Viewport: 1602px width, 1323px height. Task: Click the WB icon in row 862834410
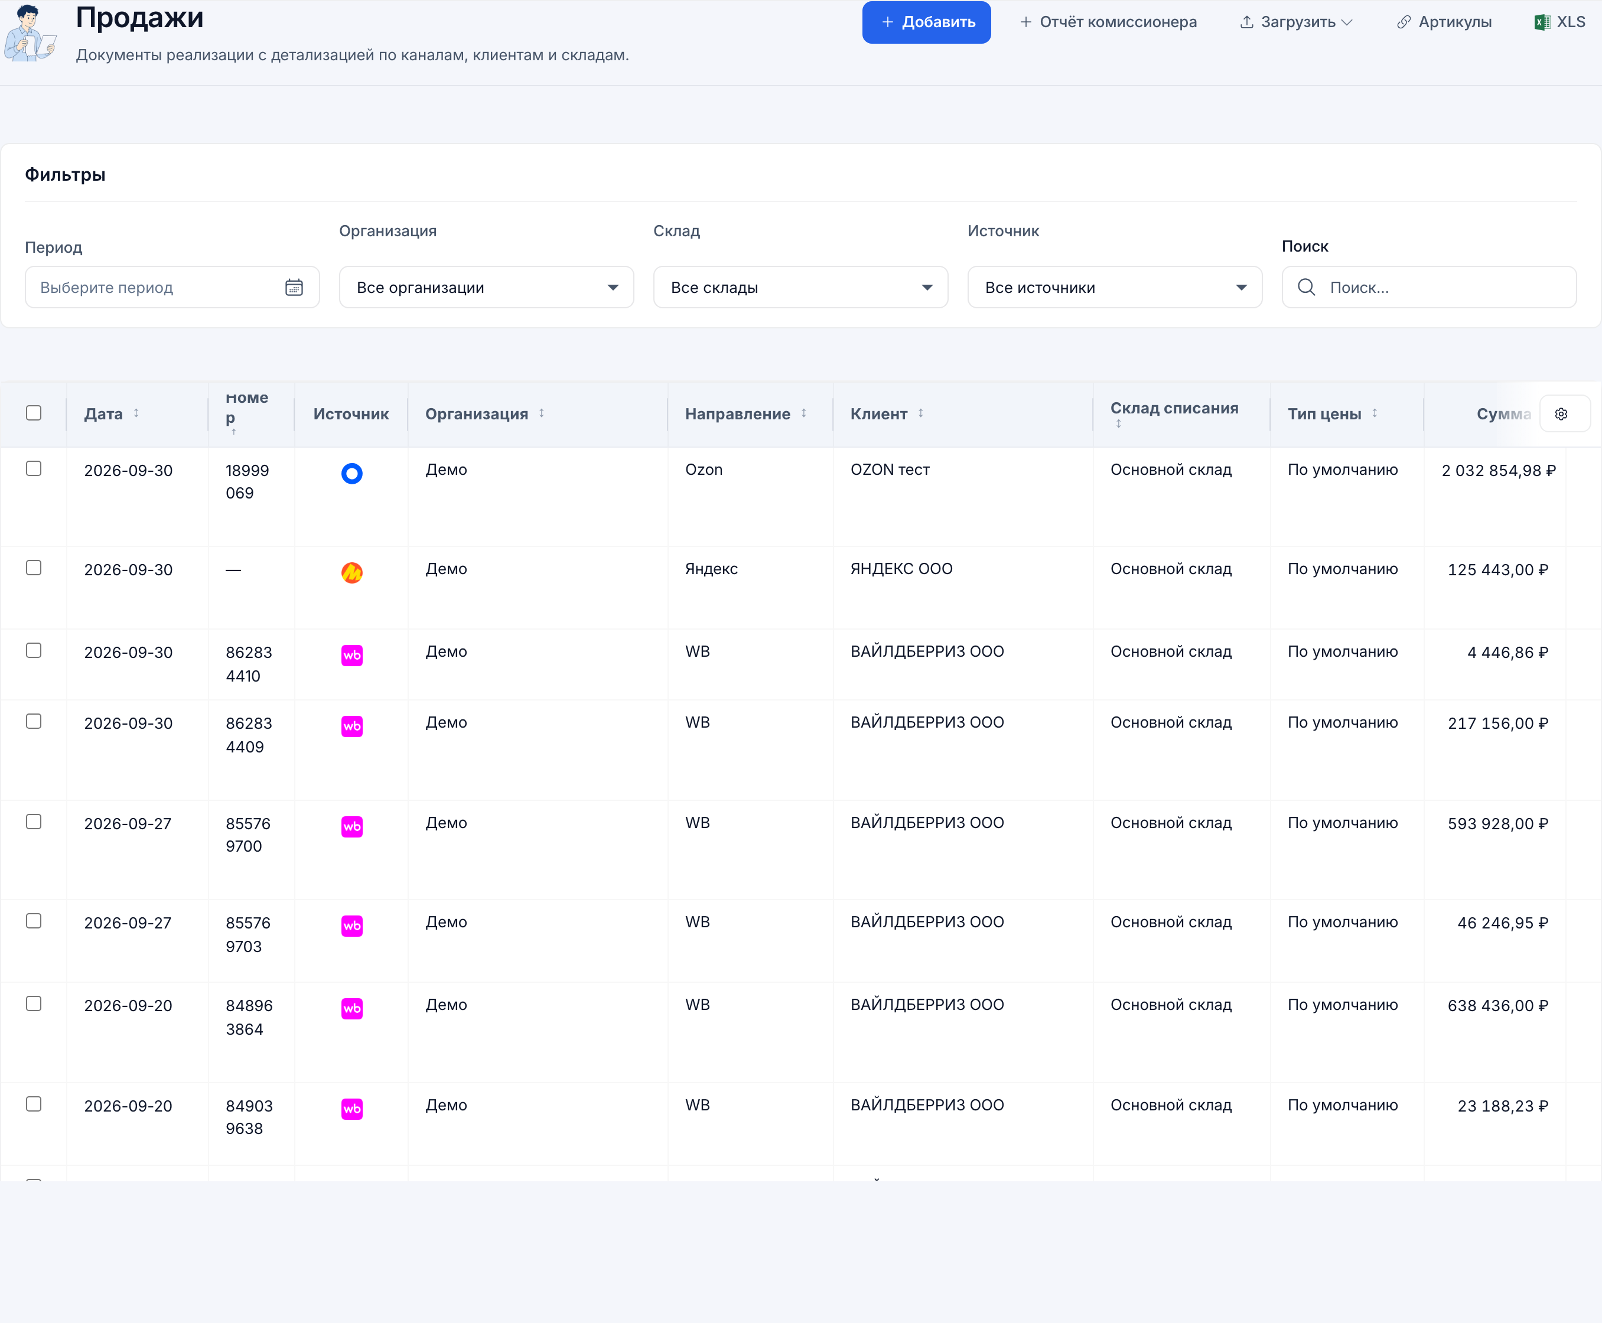pyautogui.click(x=351, y=654)
